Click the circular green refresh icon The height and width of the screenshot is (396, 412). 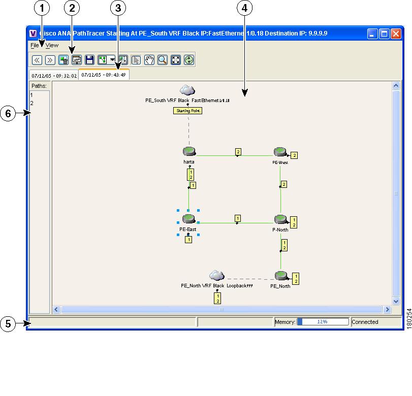coord(188,60)
